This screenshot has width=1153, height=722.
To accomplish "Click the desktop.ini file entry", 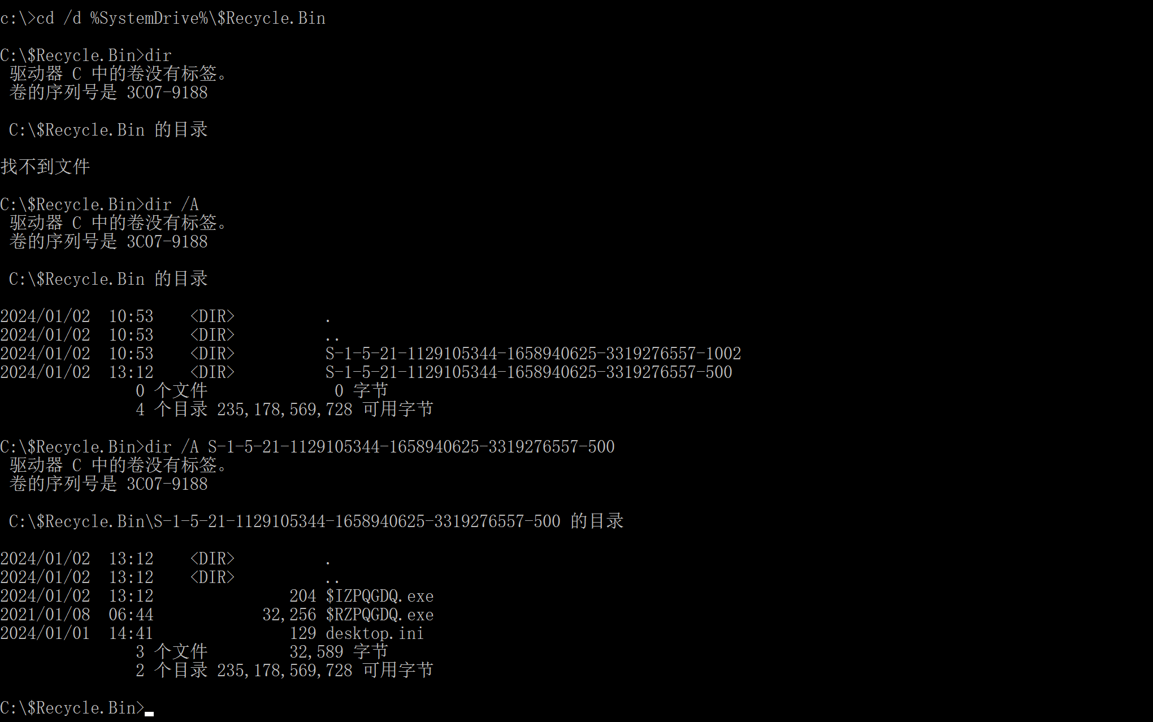I will (374, 633).
